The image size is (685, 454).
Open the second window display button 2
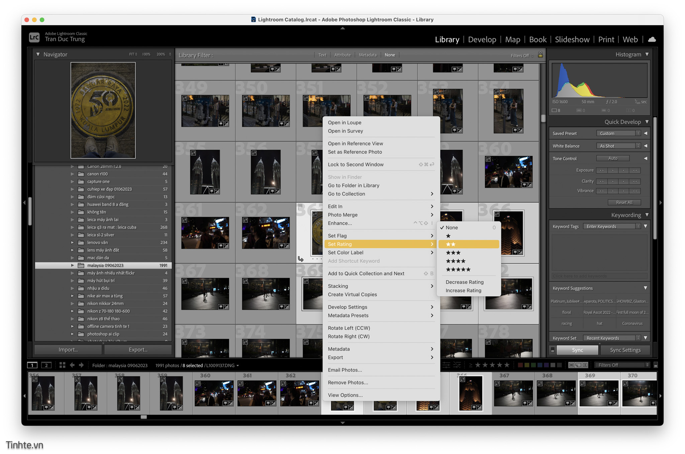pos(46,365)
